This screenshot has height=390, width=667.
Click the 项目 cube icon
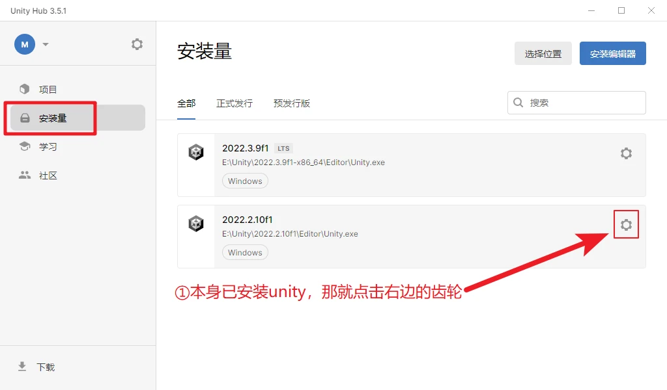[x=25, y=89]
